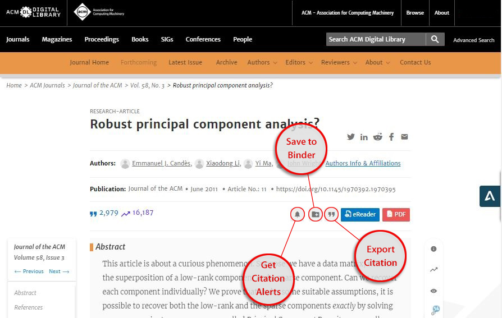Download the article PDF
The width and height of the screenshot is (502, 318).
pos(396,214)
